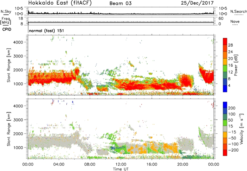Select the 'Beam 03' heading text
This screenshot has height=171, width=247.
pos(120,3)
